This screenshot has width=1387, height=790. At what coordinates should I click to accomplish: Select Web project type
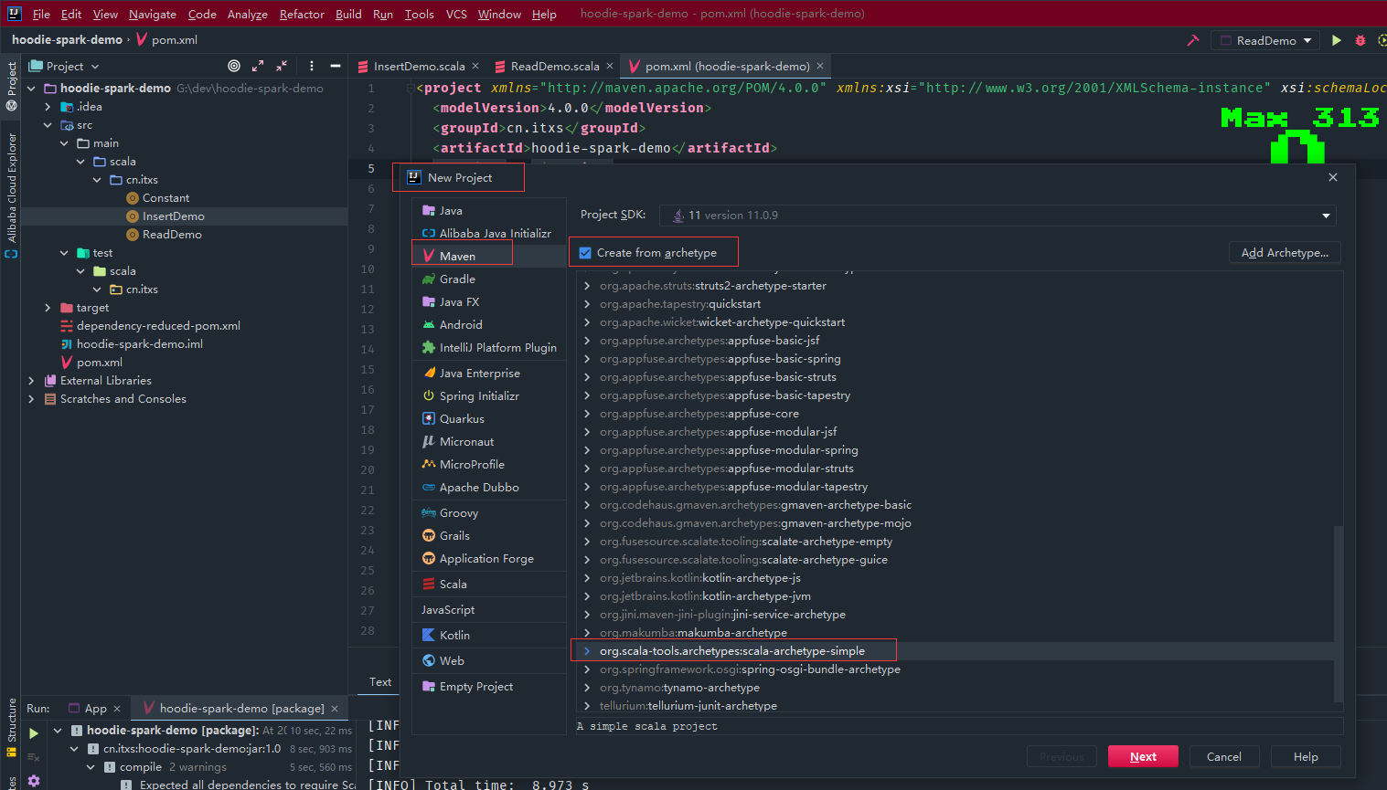(489, 660)
